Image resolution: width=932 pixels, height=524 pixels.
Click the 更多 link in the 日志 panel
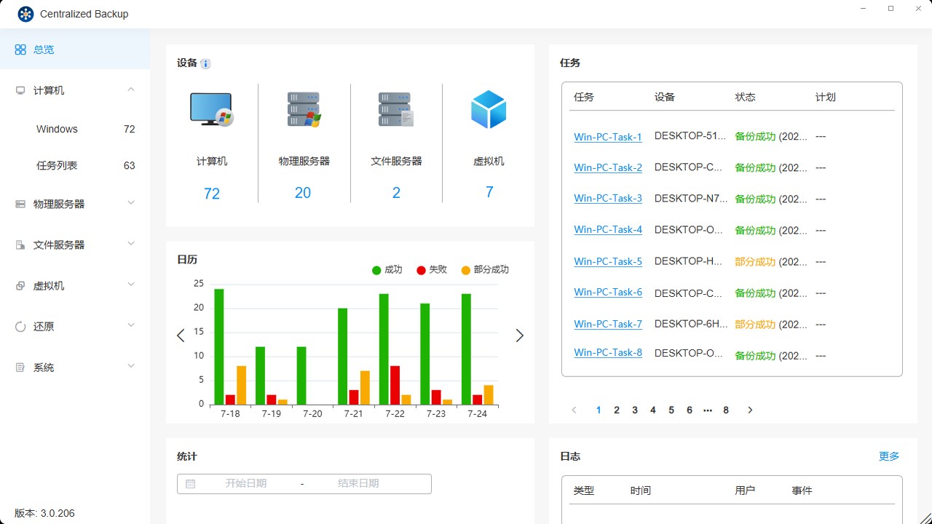coord(888,456)
